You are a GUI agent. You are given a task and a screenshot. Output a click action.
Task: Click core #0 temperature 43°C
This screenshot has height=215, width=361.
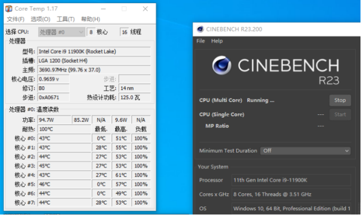(x=64, y=138)
